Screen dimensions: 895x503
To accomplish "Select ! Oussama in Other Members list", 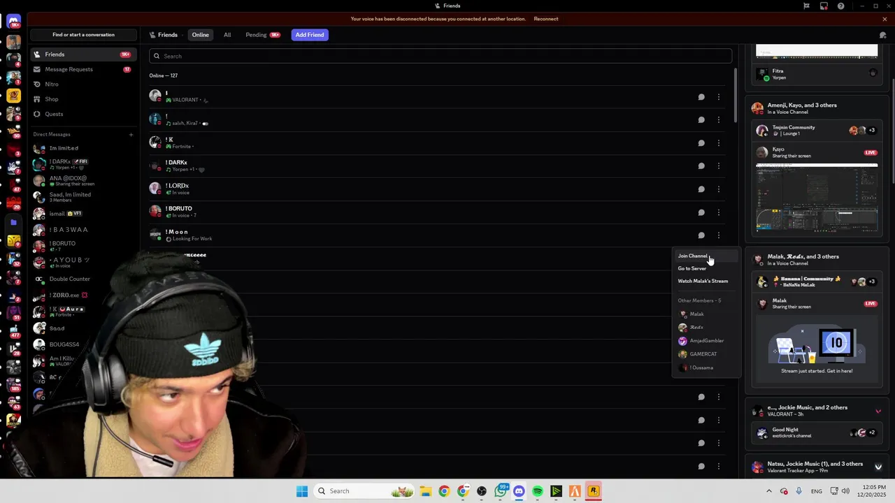I will (x=706, y=367).
